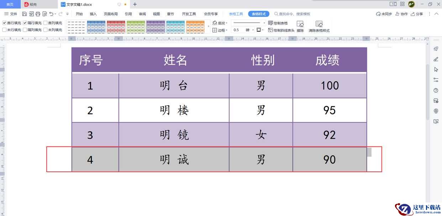Click the selection arrow icon in right sidebar

pos(436,70)
